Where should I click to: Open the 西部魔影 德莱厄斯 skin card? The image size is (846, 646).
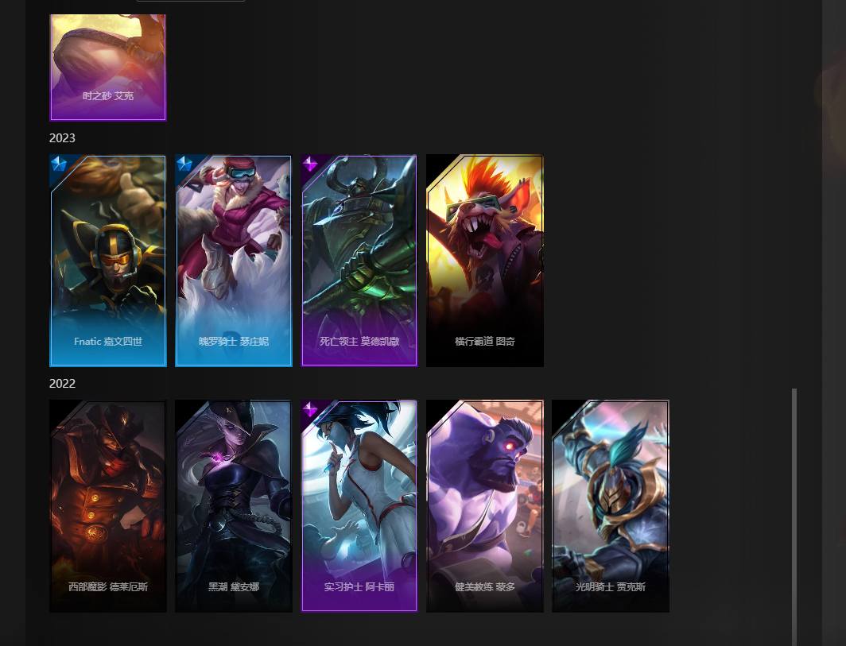pos(108,506)
